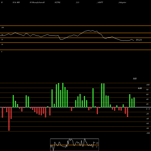This screenshot has width=151, height=151.
Task: Click the '(Adaptive' company name text
Action: coord(122,2)
